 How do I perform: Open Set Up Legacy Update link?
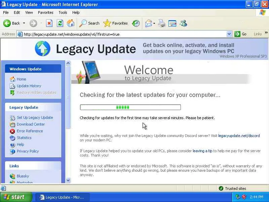click(x=35, y=117)
